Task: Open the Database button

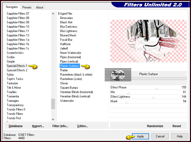Action: (x=16, y=126)
